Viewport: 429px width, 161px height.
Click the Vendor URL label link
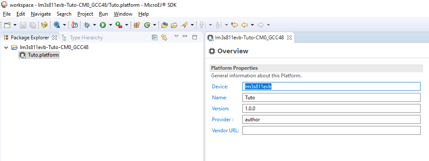click(225, 131)
